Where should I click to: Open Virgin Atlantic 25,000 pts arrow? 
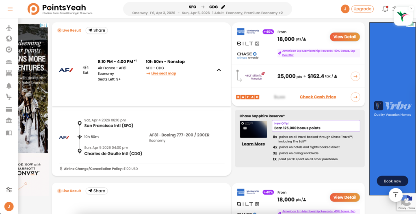(355, 76)
